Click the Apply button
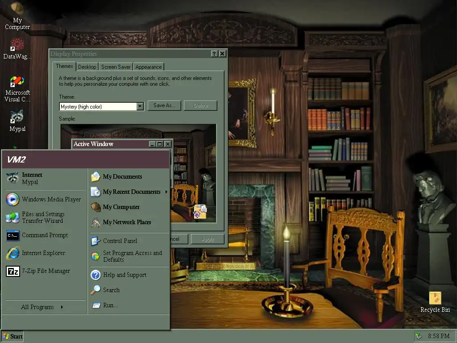Image resolution: width=457 pixels, height=343 pixels. click(x=208, y=239)
